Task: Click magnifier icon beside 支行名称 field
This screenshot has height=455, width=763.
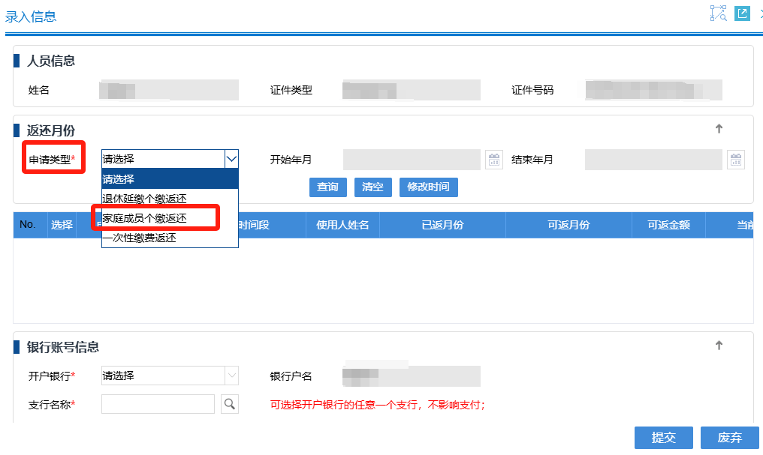Action: pyautogui.click(x=229, y=405)
